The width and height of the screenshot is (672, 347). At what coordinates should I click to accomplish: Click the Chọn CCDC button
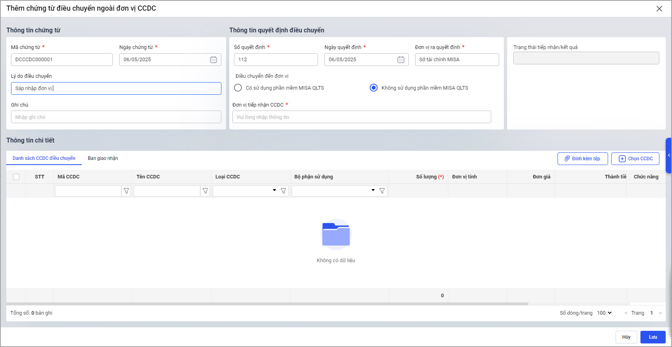point(635,159)
